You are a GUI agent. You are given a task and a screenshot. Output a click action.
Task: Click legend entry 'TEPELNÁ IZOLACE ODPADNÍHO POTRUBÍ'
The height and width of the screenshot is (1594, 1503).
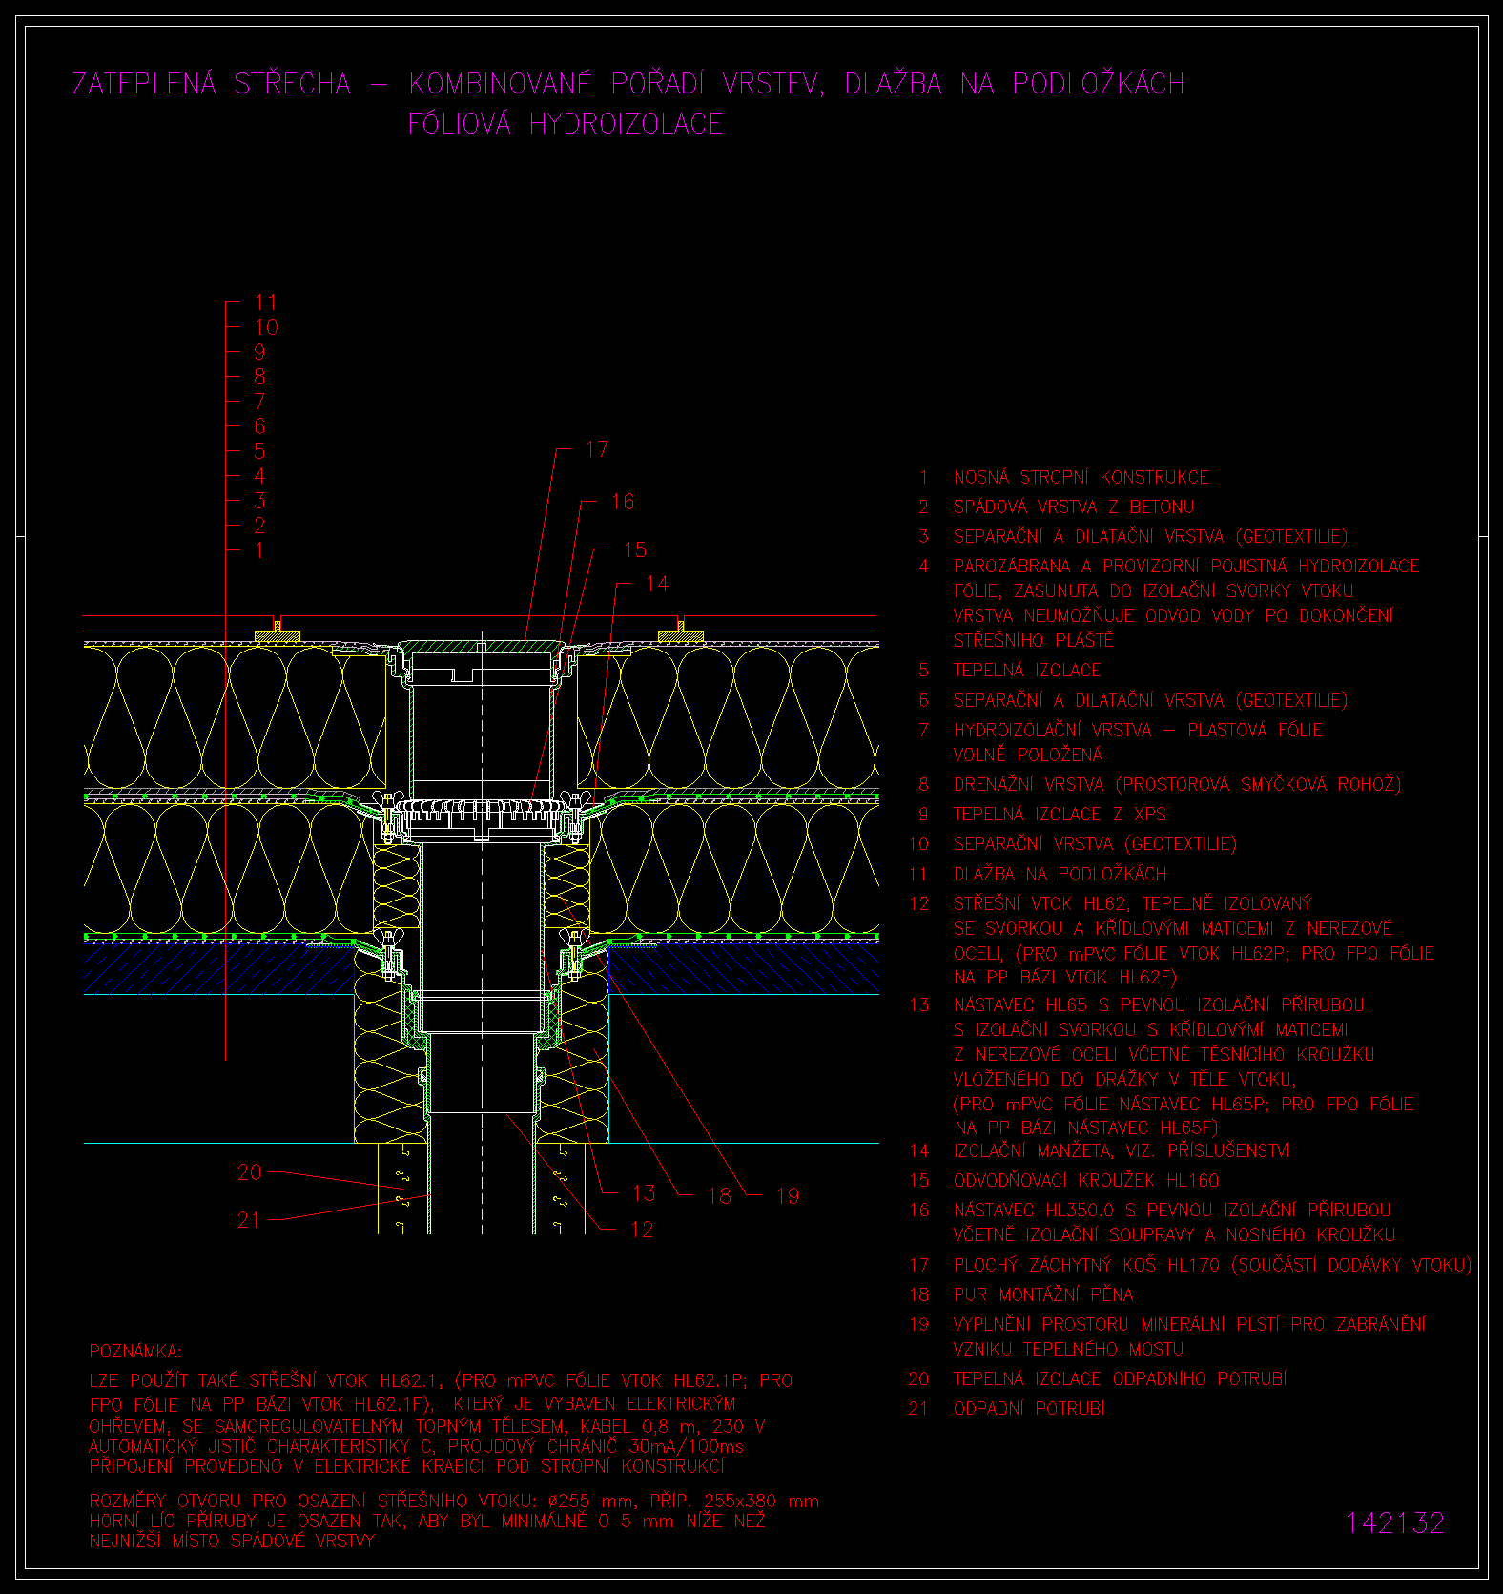pyautogui.click(x=1120, y=1379)
